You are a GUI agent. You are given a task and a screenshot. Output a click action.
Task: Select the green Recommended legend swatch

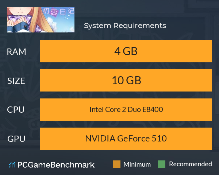(162, 164)
